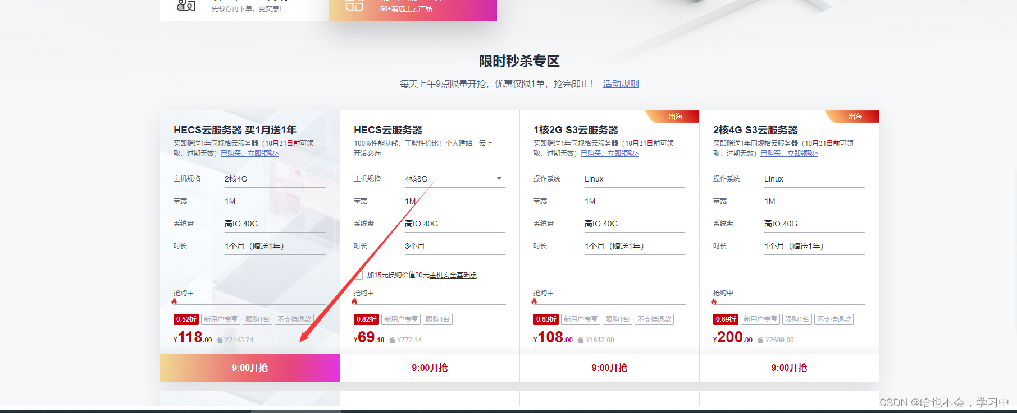1017x413 pixels.
Task: Click 限购1台 tag in the ¥108 card
Action: (x=618, y=319)
